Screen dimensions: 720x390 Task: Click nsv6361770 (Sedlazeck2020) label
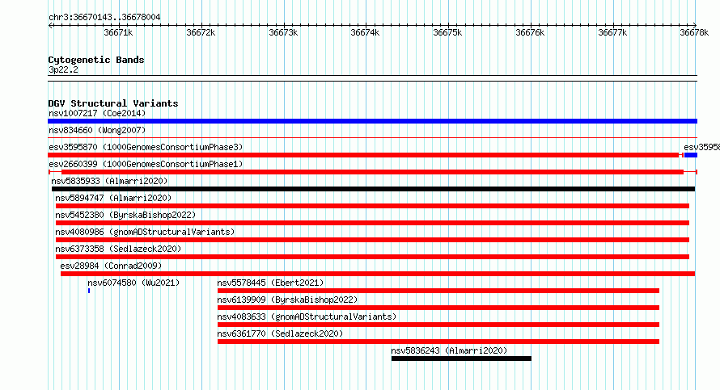click(280, 333)
